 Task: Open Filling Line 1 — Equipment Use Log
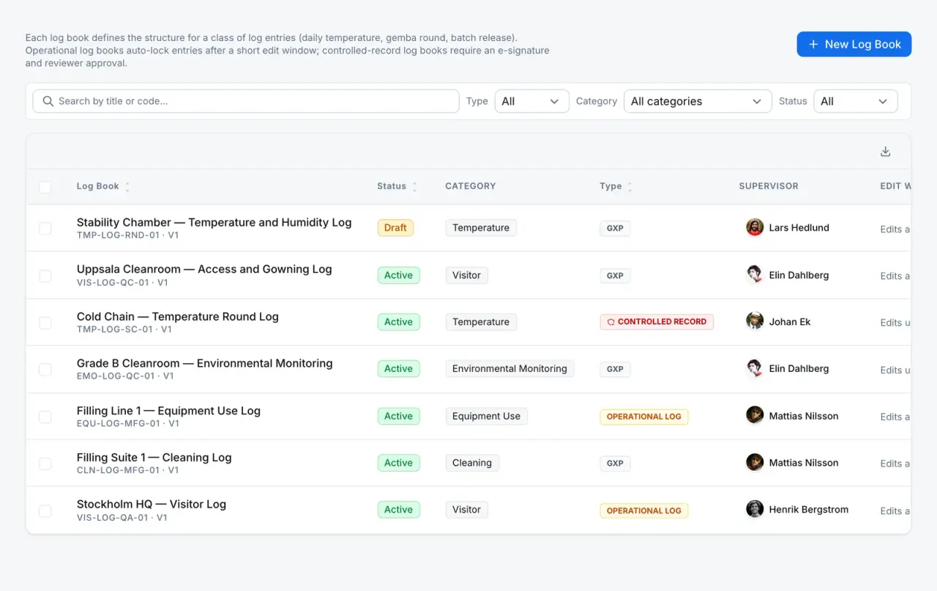168,411
